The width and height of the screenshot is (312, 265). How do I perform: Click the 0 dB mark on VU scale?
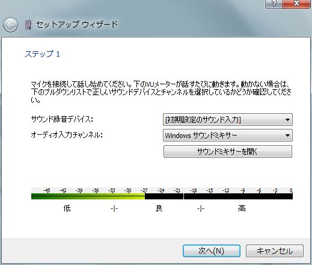coord(291,190)
